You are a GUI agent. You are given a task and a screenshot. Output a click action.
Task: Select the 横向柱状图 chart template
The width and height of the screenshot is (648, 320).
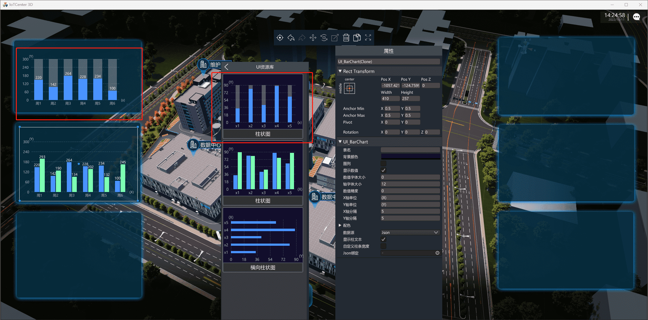pyautogui.click(x=263, y=240)
